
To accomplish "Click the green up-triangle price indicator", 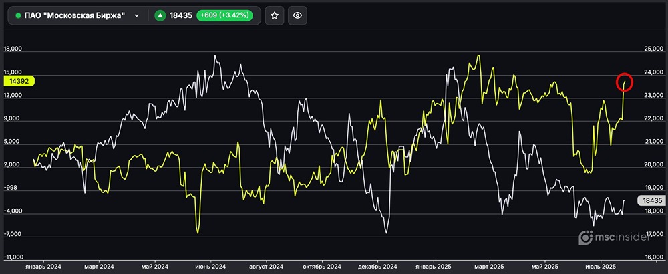I will click(x=160, y=16).
